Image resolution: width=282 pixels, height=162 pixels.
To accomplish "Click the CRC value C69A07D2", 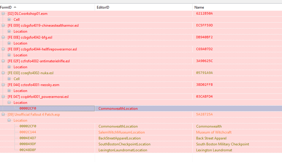I will coord(205,49).
